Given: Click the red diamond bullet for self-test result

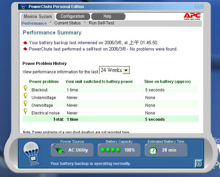Looking at the screenshot, I should [25, 49].
